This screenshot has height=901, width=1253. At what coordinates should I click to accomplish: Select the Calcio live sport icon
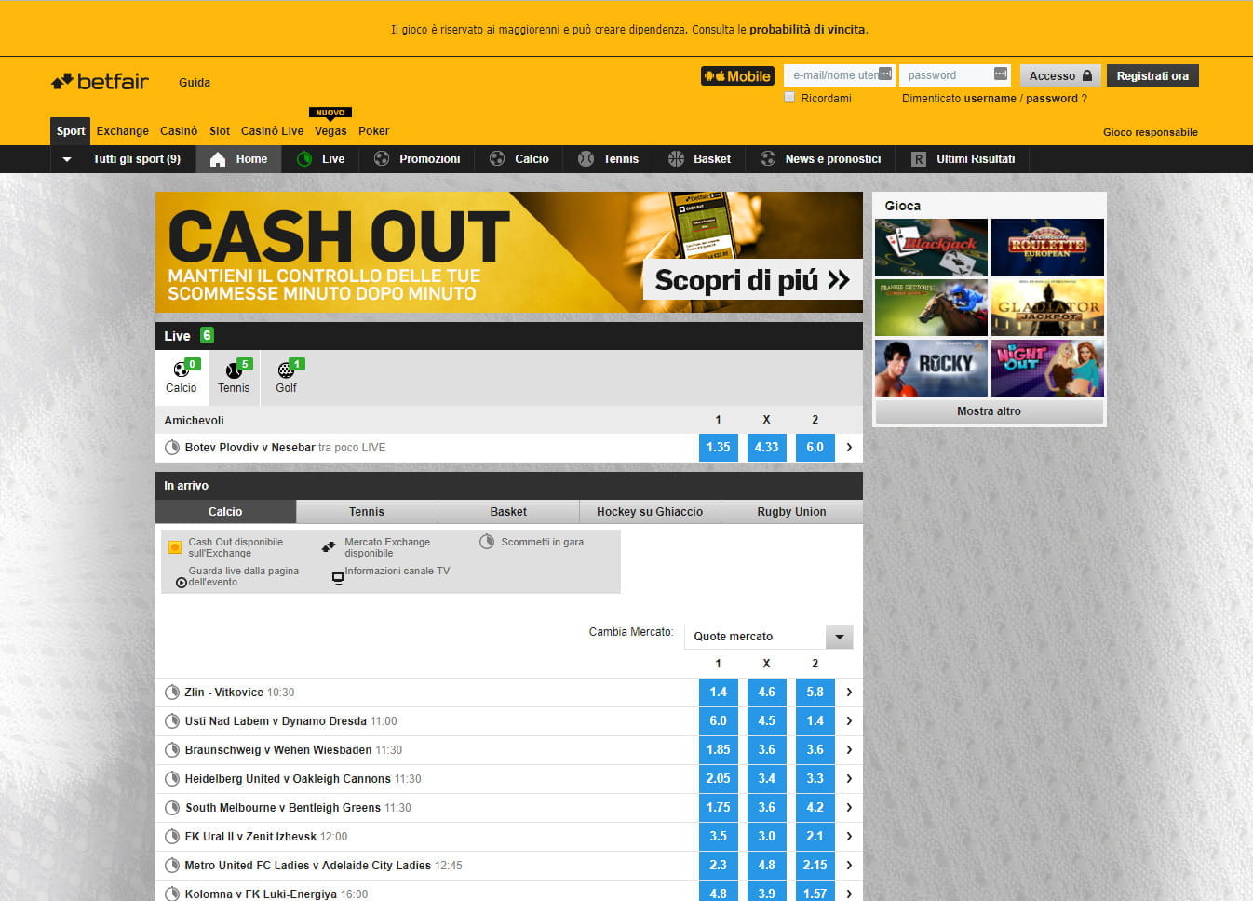click(x=182, y=370)
